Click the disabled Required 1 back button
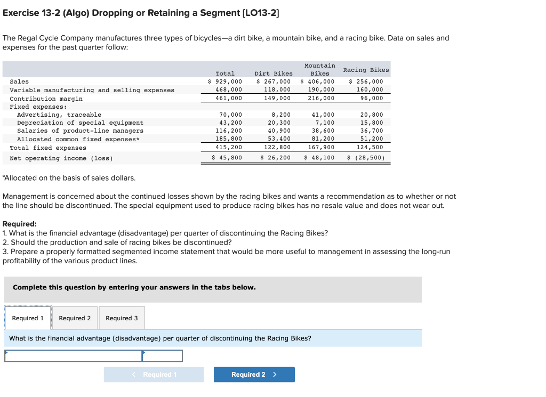The image size is (546, 397). (154, 374)
